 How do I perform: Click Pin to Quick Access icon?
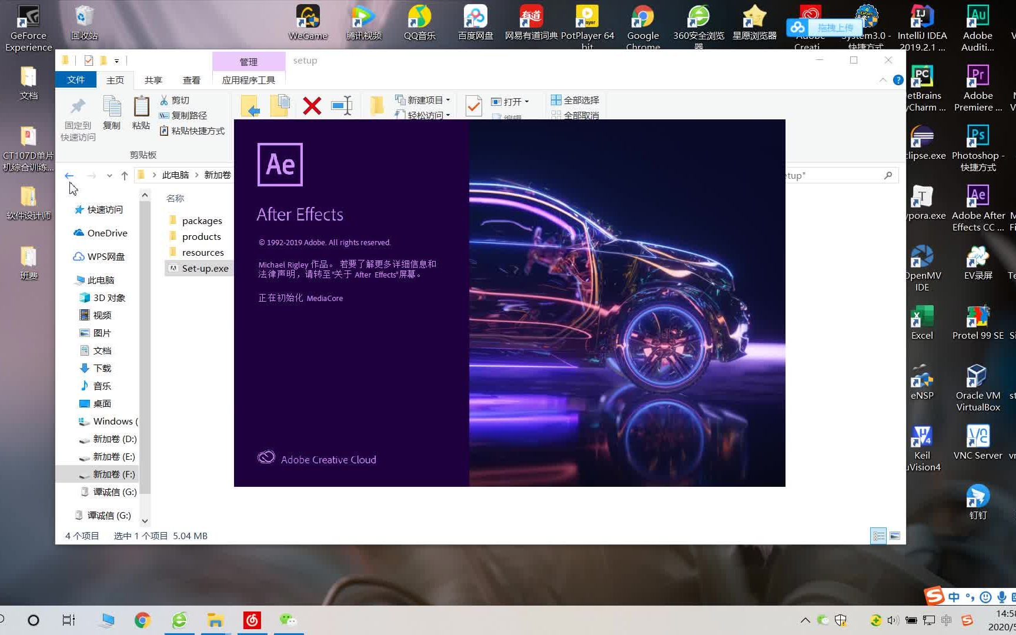(x=78, y=106)
